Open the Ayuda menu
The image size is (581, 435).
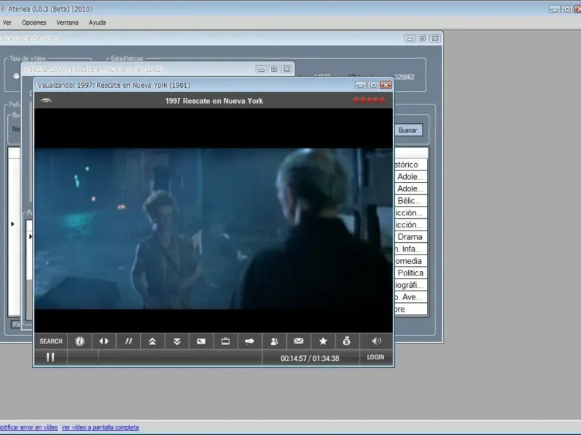pos(97,22)
